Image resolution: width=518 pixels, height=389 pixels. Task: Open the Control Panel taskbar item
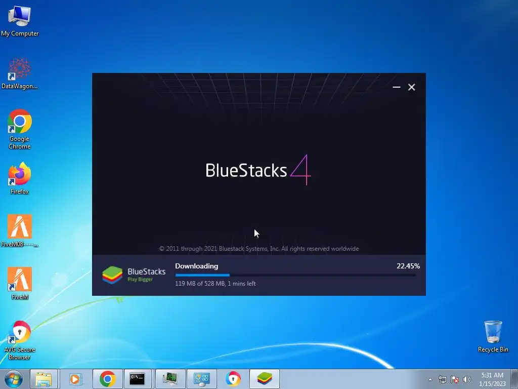[201, 379]
